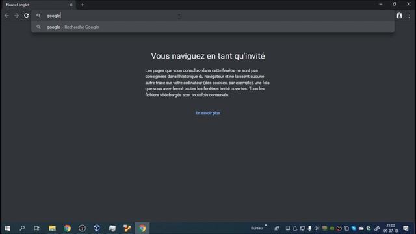Open the Skype tray icon
The height and width of the screenshot is (234, 416).
354,228
